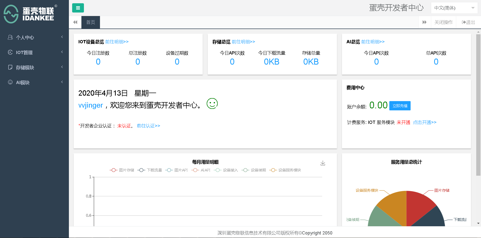Click the 今日注册数 value
This screenshot has height=238, width=481.
(98, 62)
